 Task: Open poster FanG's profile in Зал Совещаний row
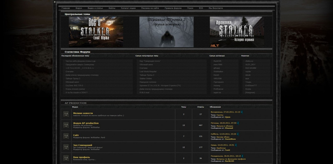pos(227,150)
